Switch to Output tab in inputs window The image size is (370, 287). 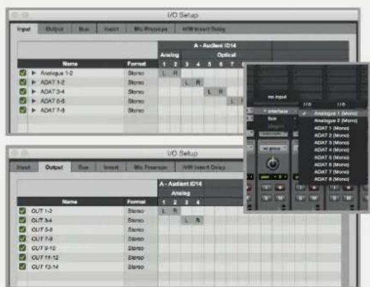pos(55,29)
